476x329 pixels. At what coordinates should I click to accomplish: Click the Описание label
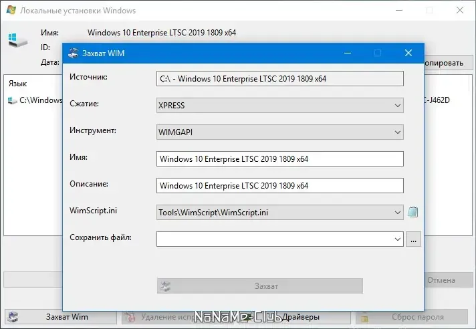click(x=89, y=184)
